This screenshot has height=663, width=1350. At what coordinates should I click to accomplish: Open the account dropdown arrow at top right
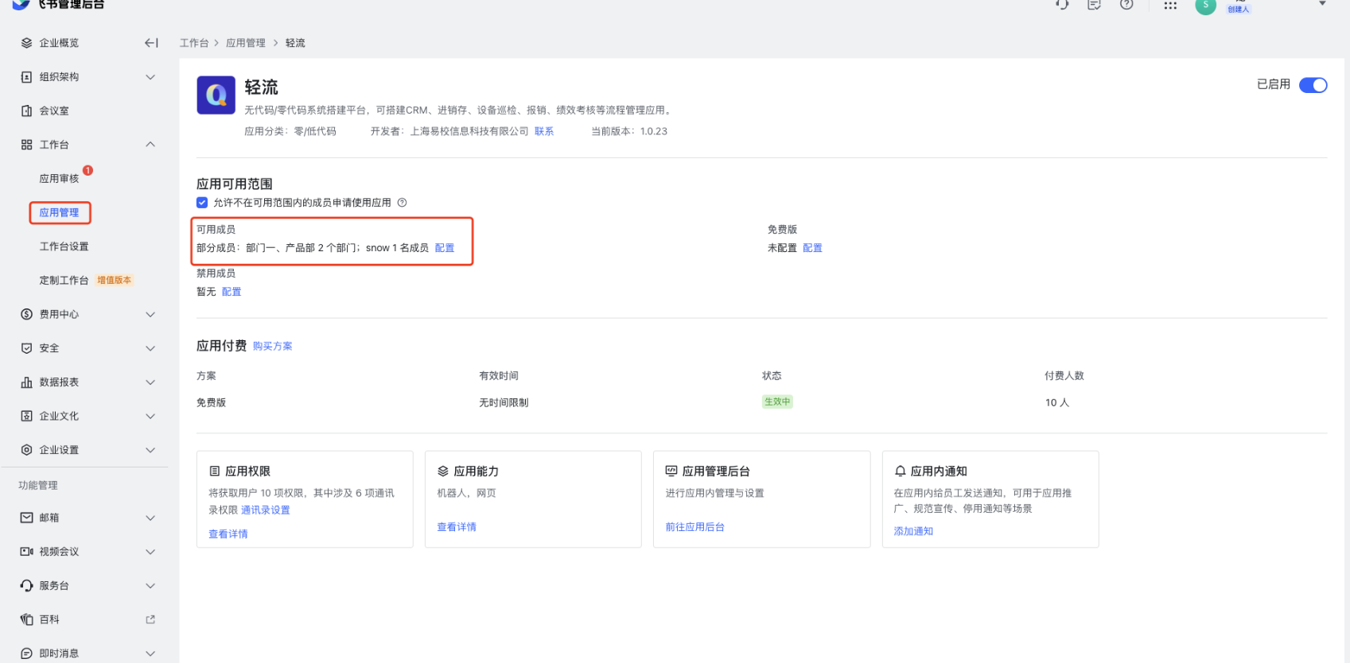(1323, 3)
